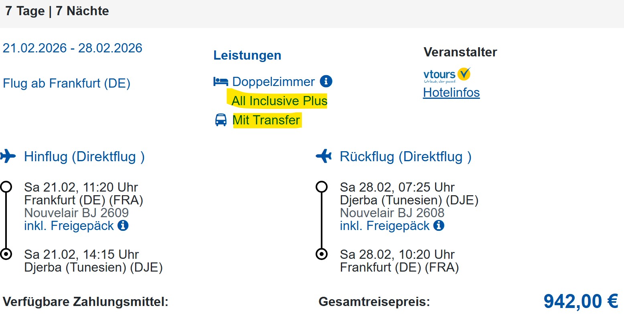Click inkl. Freigepäck under the Rückflug
Viewport: 624px width, 320px height.
click(x=385, y=226)
